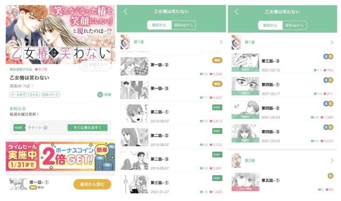Click the 無料 badge on 第一話-②
The height and width of the screenshot is (201, 341).
click(x=217, y=60)
